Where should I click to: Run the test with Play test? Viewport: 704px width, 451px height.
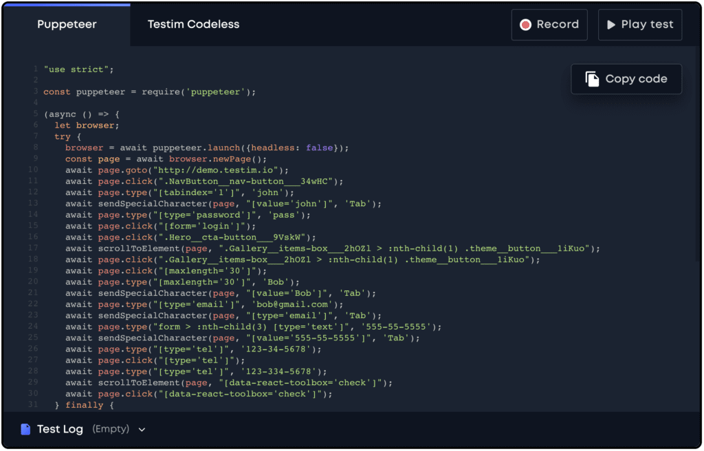pyautogui.click(x=640, y=25)
